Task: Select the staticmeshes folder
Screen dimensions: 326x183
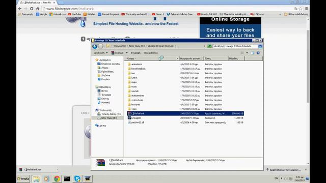Action: pyautogui.click(x=138, y=96)
